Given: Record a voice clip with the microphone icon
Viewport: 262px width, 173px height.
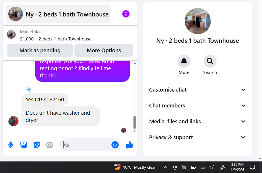Looking at the screenshot, I should coord(10,145).
